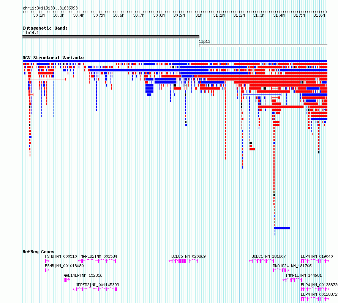338x303 pixels.
Task: Click the 11p14.1 gray cytogenetic band bar
Action: coord(111,37)
